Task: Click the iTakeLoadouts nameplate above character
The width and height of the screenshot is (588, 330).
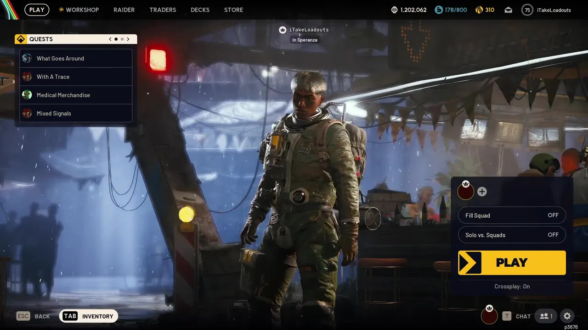Action: click(x=309, y=30)
